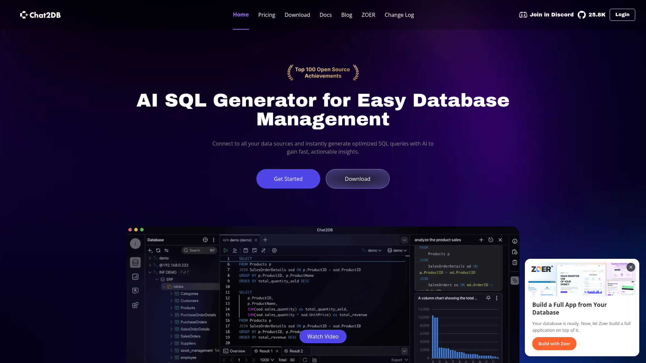Open the demo connection dropdown in editor
This screenshot has height=363, width=646.
(x=372, y=250)
